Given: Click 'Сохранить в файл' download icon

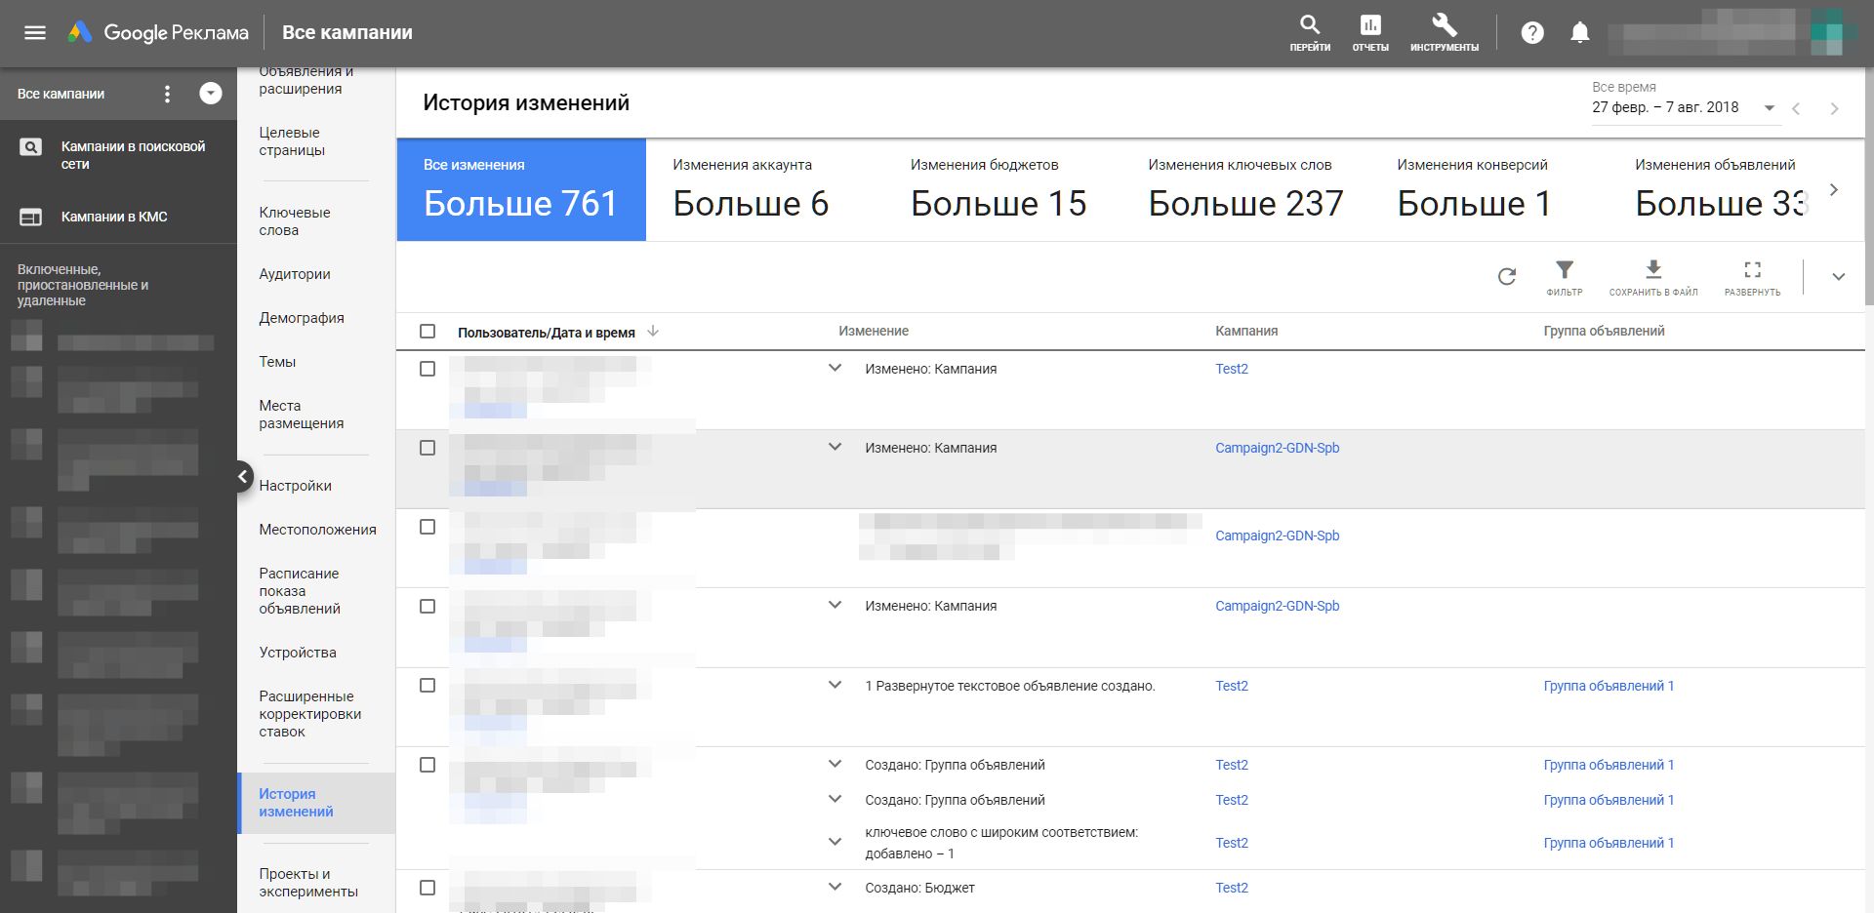Looking at the screenshot, I should click(x=1652, y=270).
